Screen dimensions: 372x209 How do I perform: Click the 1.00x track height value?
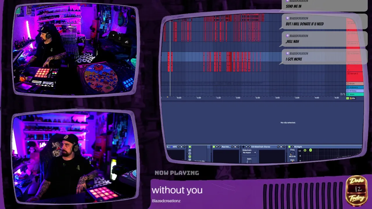coord(353,98)
